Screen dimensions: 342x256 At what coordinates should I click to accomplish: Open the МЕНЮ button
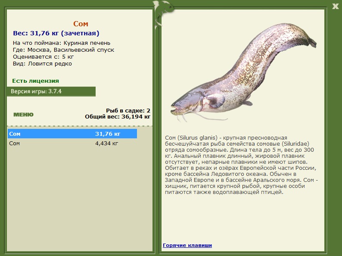[23, 115]
